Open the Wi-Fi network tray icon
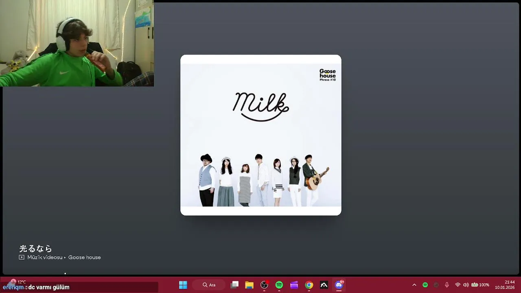 point(458,285)
